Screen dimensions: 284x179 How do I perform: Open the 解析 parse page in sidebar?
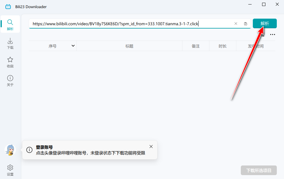(x=10, y=24)
